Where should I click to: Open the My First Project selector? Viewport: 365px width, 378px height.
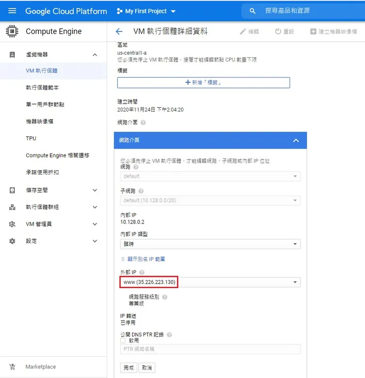[x=146, y=11]
